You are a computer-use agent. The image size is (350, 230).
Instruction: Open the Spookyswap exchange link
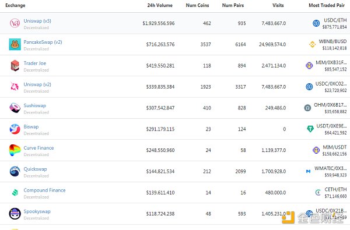click(x=37, y=211)
